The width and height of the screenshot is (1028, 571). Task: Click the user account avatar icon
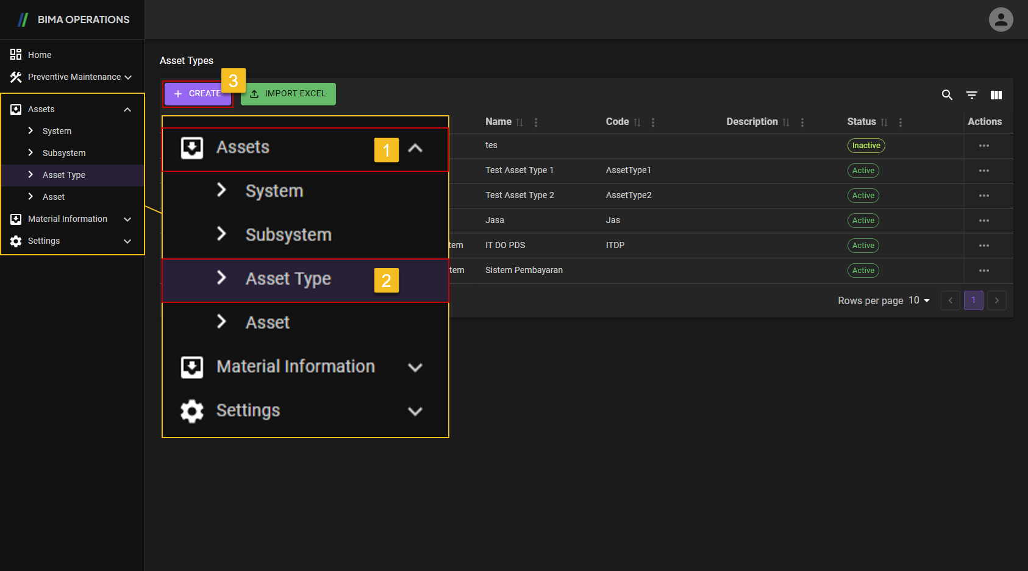pyautogui.click(x=1001, y=20)
